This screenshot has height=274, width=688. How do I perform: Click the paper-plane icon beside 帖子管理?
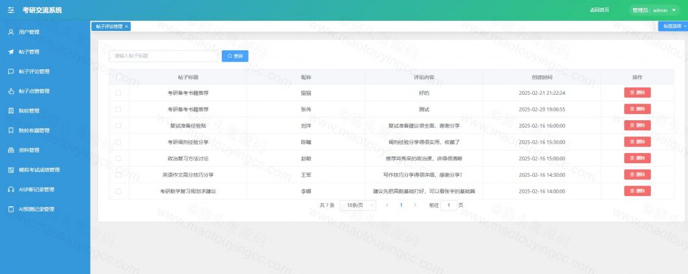[x=11, y=52]
